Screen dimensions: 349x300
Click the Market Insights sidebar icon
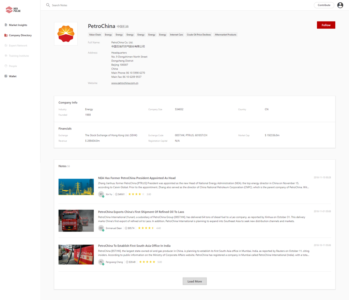click(x=6, y=25)
